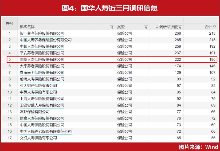Select the 合计 value 180
The width and height of the screenshot is (220, 151).
tap(212, 59)
